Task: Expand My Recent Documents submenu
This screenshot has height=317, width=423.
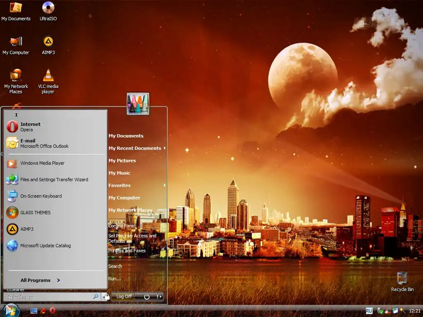Action: pyautogui.click(x=137, y=148)
